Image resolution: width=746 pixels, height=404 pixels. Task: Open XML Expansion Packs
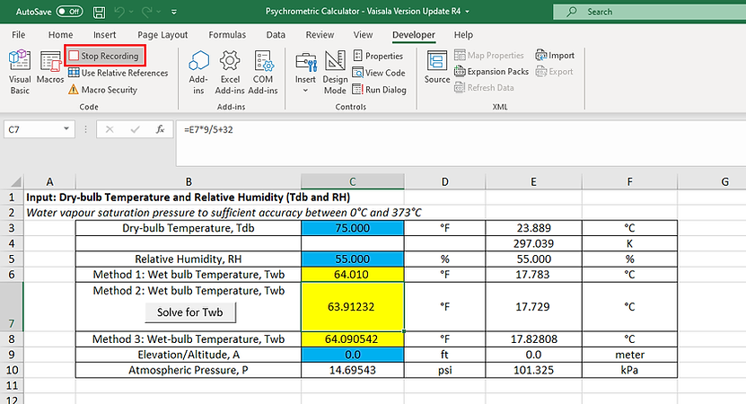coord(491,72)
